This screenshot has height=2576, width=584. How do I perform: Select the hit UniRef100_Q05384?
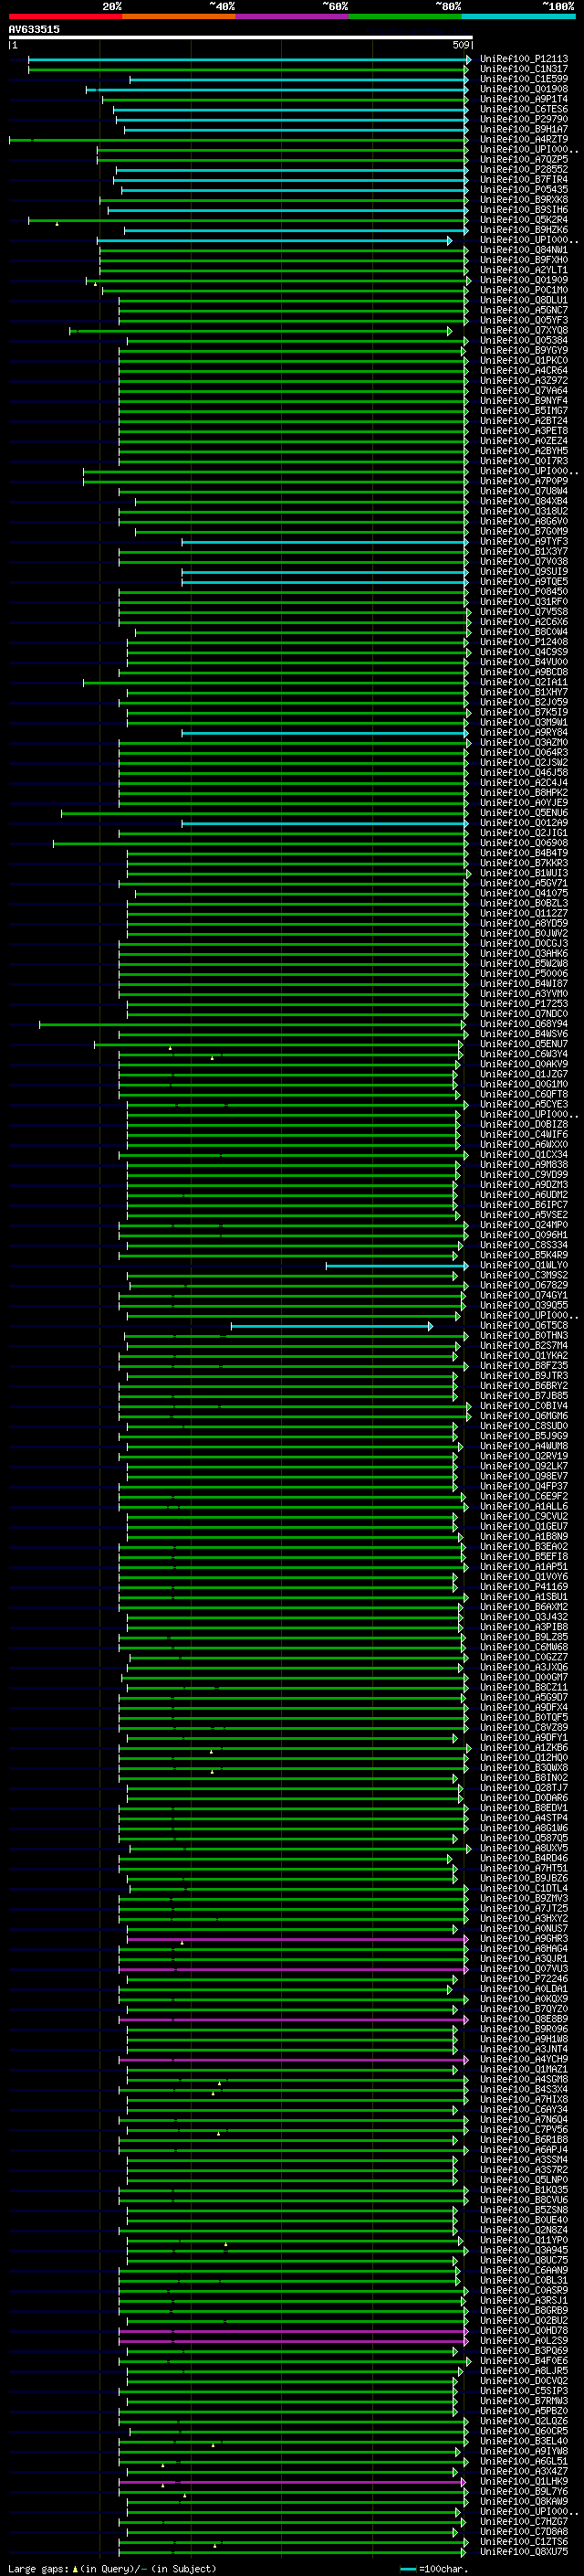524,340
